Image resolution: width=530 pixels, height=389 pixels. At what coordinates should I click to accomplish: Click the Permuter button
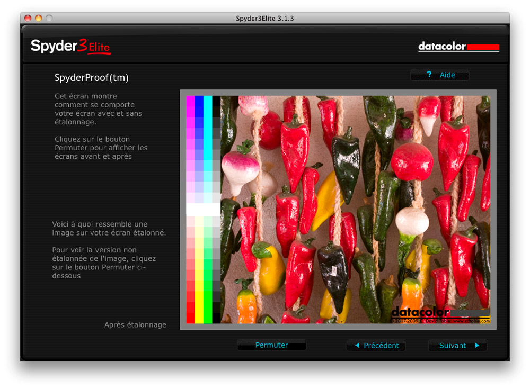tap(271, 345)
